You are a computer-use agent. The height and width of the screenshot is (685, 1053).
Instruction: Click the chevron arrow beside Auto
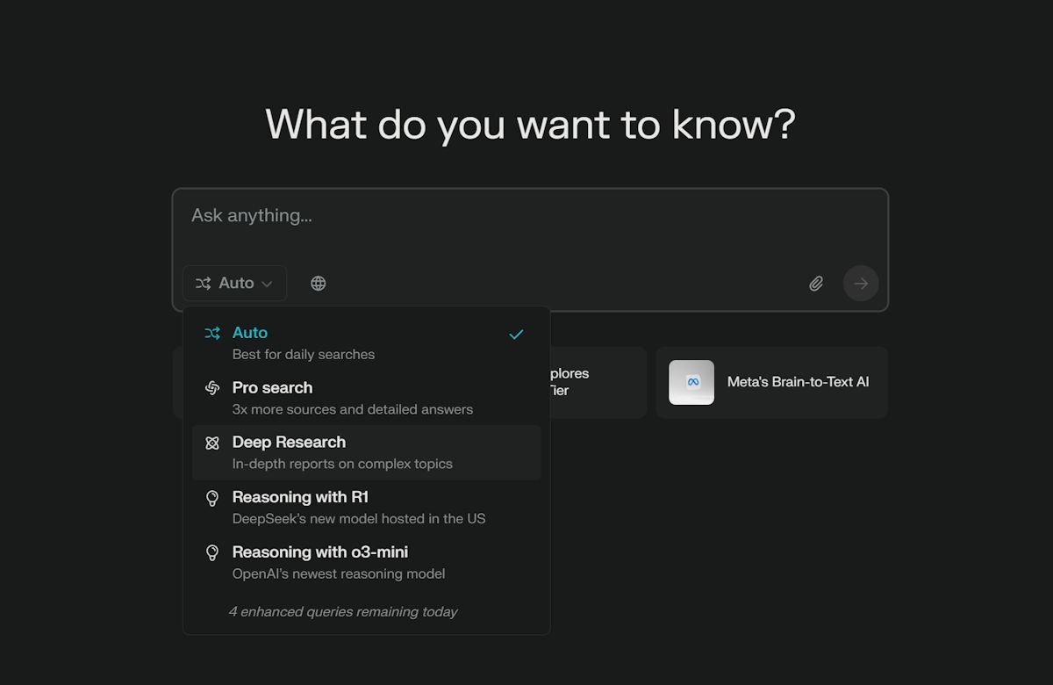point(268,284)
